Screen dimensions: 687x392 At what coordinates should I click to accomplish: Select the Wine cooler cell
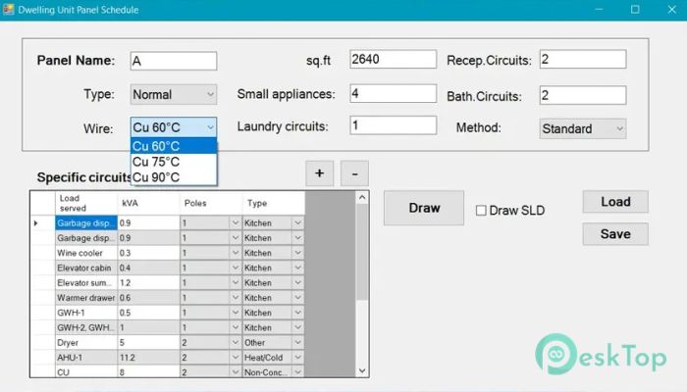click(86, 253)
